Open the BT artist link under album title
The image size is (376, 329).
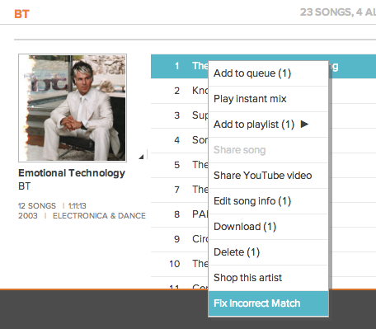[x=25, y=186]
